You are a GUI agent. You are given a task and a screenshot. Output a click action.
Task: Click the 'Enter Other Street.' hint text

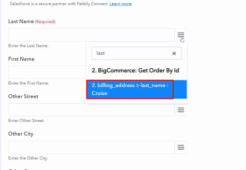[26, 120]
